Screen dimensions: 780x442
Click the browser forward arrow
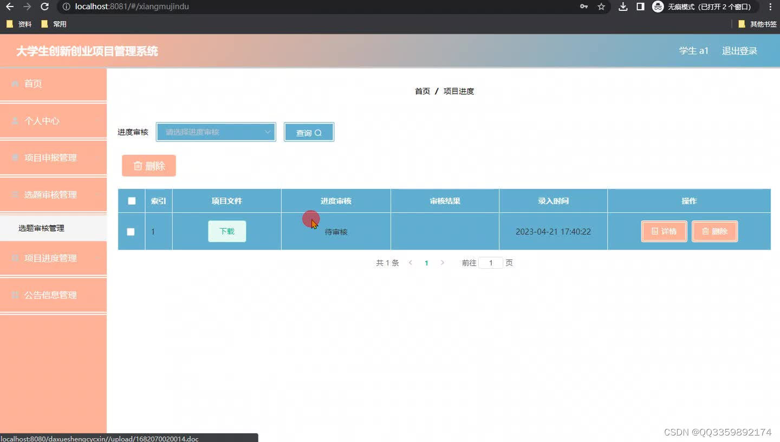(27, 6)
